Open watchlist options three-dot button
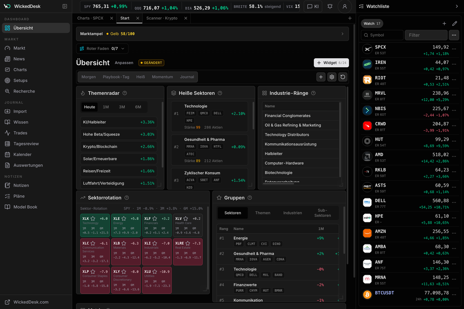 tap(454, 35)
